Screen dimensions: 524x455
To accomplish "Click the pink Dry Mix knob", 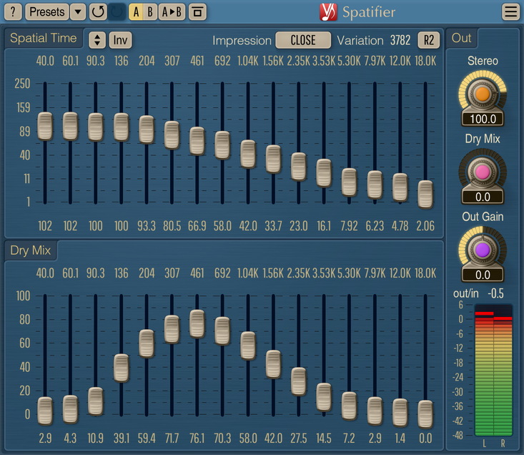I will click(483, 172).
